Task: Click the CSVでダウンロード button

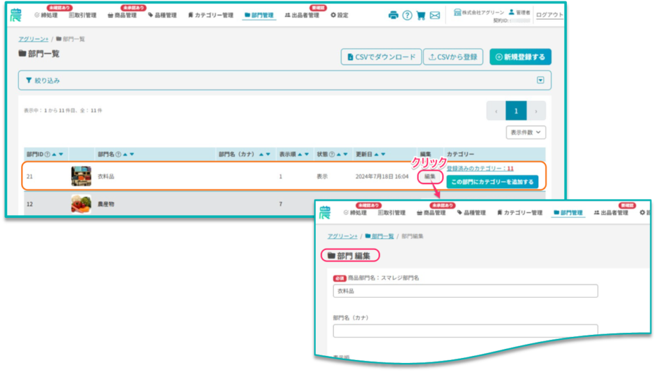Action: coord(381,57)
